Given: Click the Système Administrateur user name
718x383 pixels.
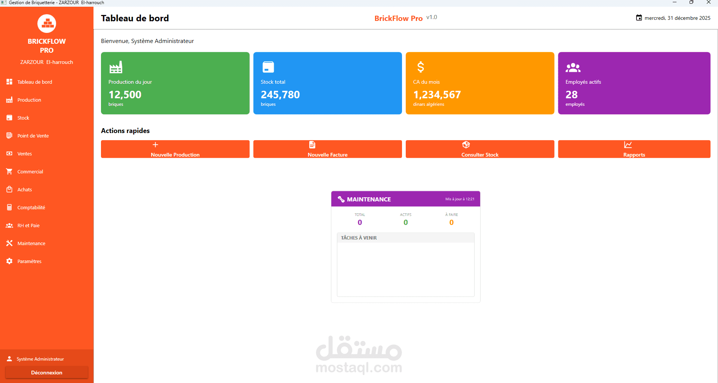Looking at the screenshot, I should (x=40, y=359).
